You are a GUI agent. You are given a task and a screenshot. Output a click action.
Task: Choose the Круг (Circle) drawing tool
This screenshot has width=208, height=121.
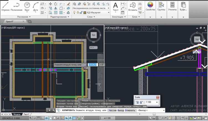click(x=27, y=6)
